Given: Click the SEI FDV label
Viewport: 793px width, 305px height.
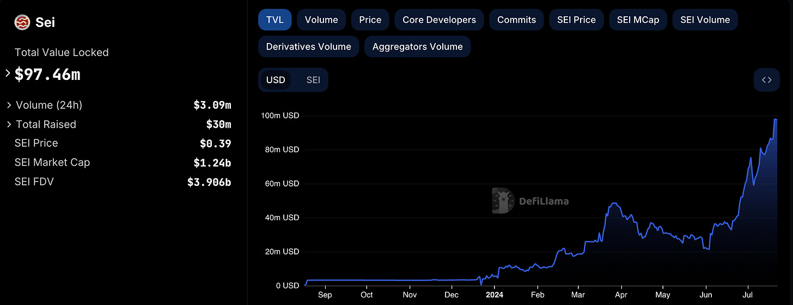Looking at the screenshot, I should coord(34,182).
